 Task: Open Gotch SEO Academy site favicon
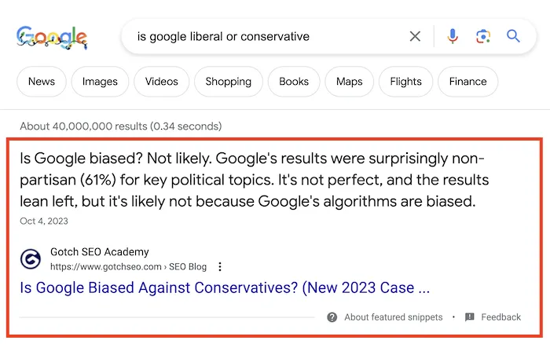31,258
